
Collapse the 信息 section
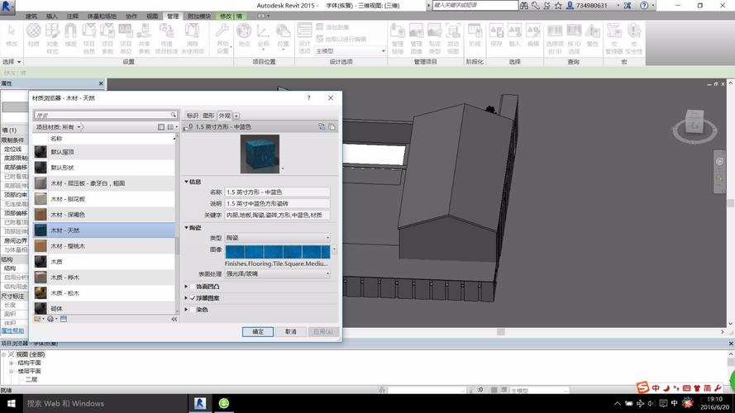(x=187, y=181)
